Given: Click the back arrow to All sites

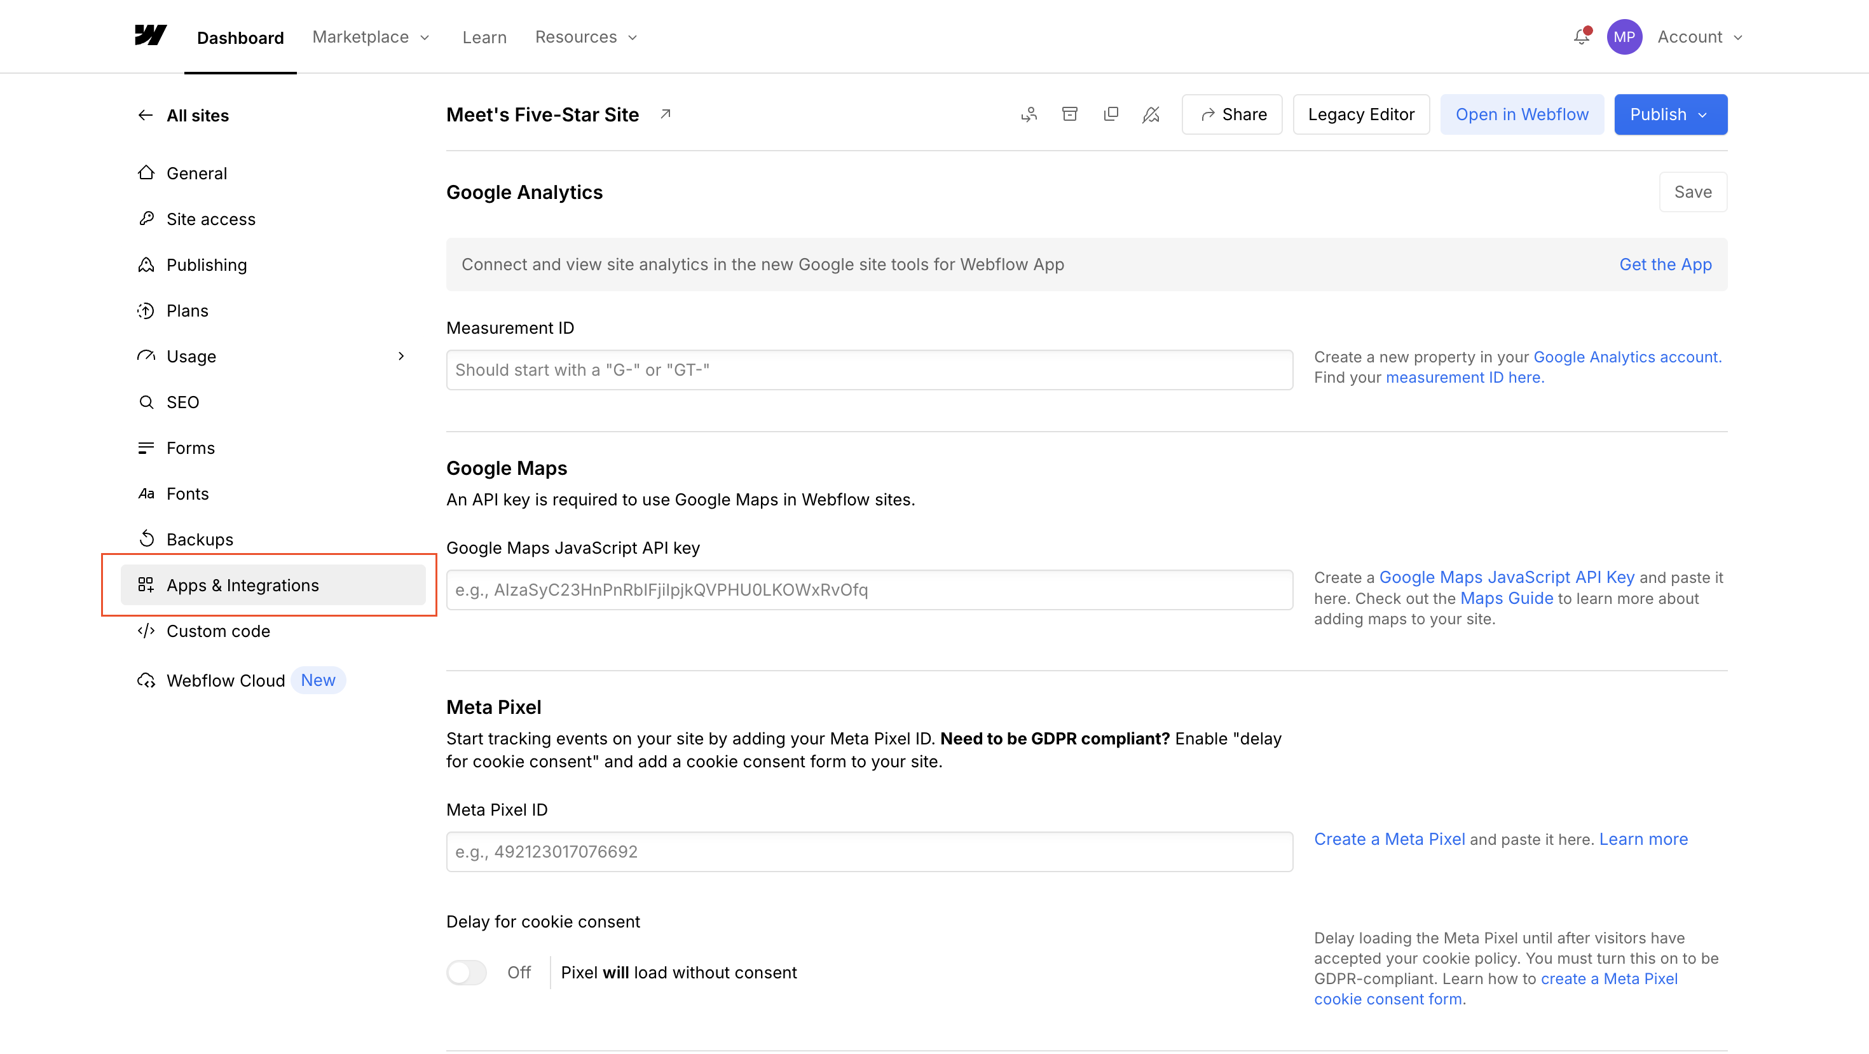Looking at the screenshot, I should point(144,114).
